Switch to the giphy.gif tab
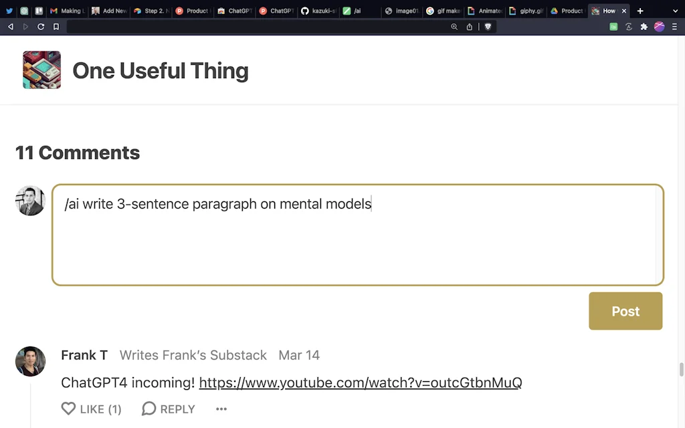Image resolution: width=685 pixels, height=428 pixels. (528, 11)
